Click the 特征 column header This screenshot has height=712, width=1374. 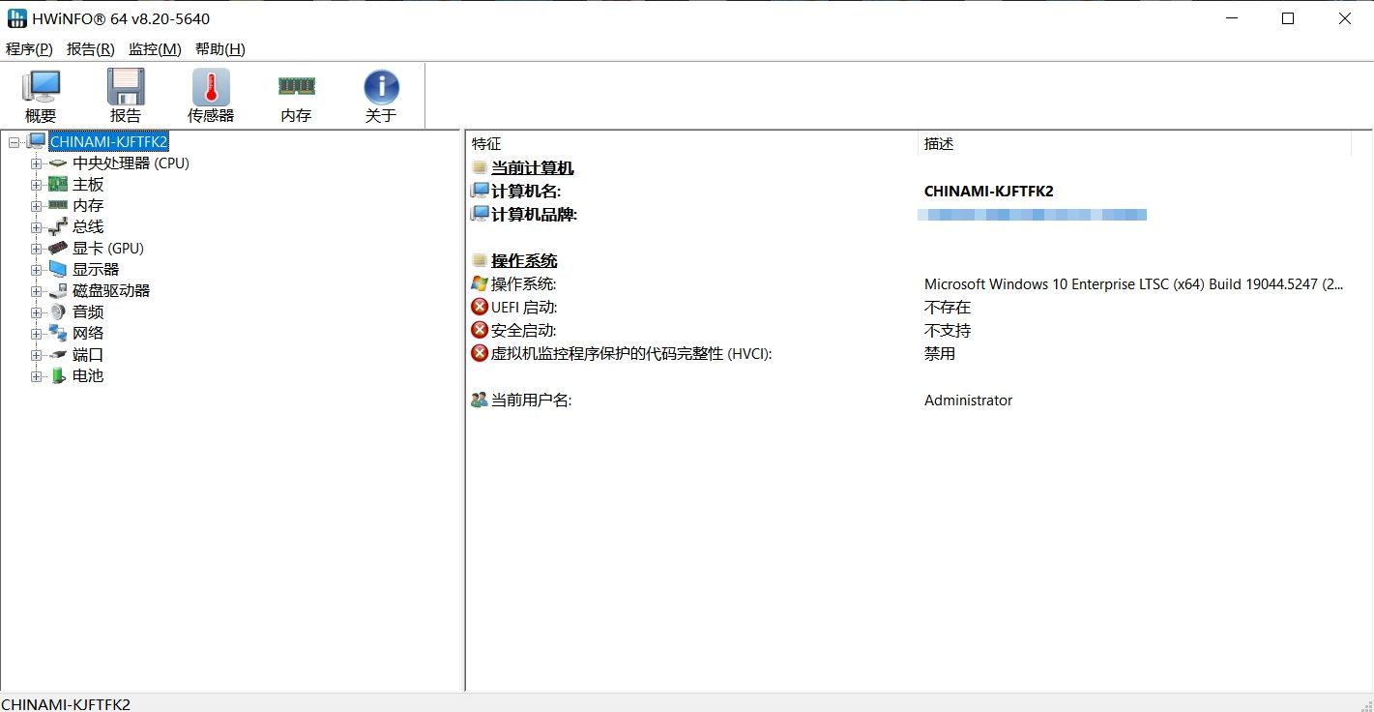pos(691,144)
